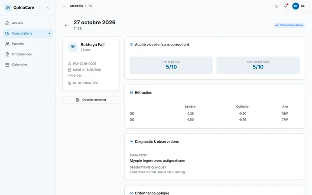312x195 pixels.
Task: Click the Ordonnance émise badge
Action: pyautogui.click(x=289, y=25)
